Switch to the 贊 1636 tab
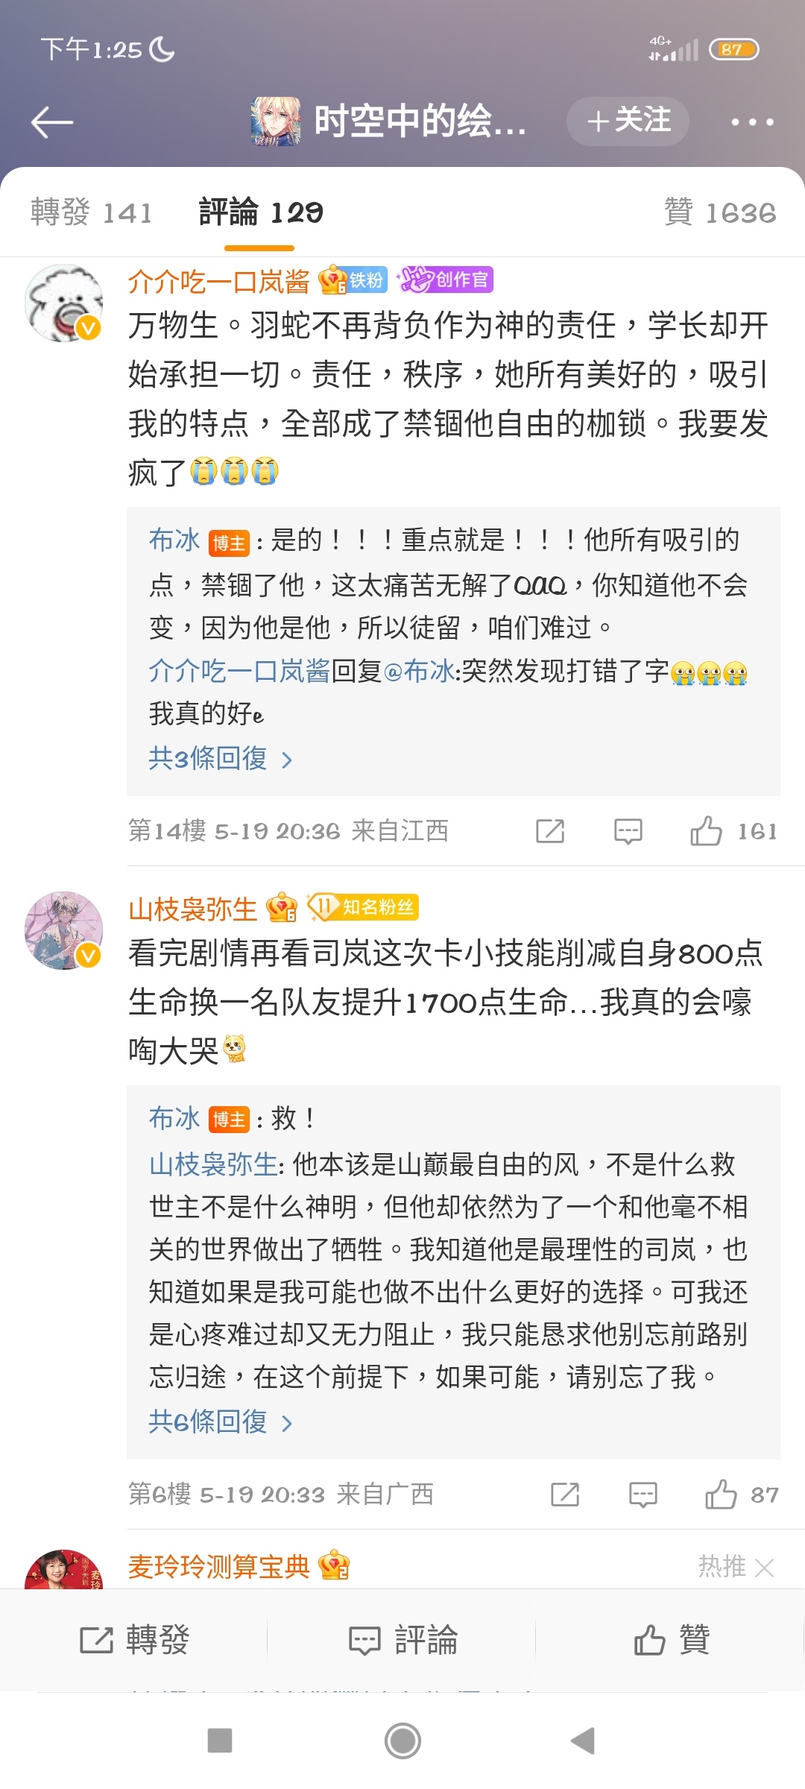 coord(720,213)
